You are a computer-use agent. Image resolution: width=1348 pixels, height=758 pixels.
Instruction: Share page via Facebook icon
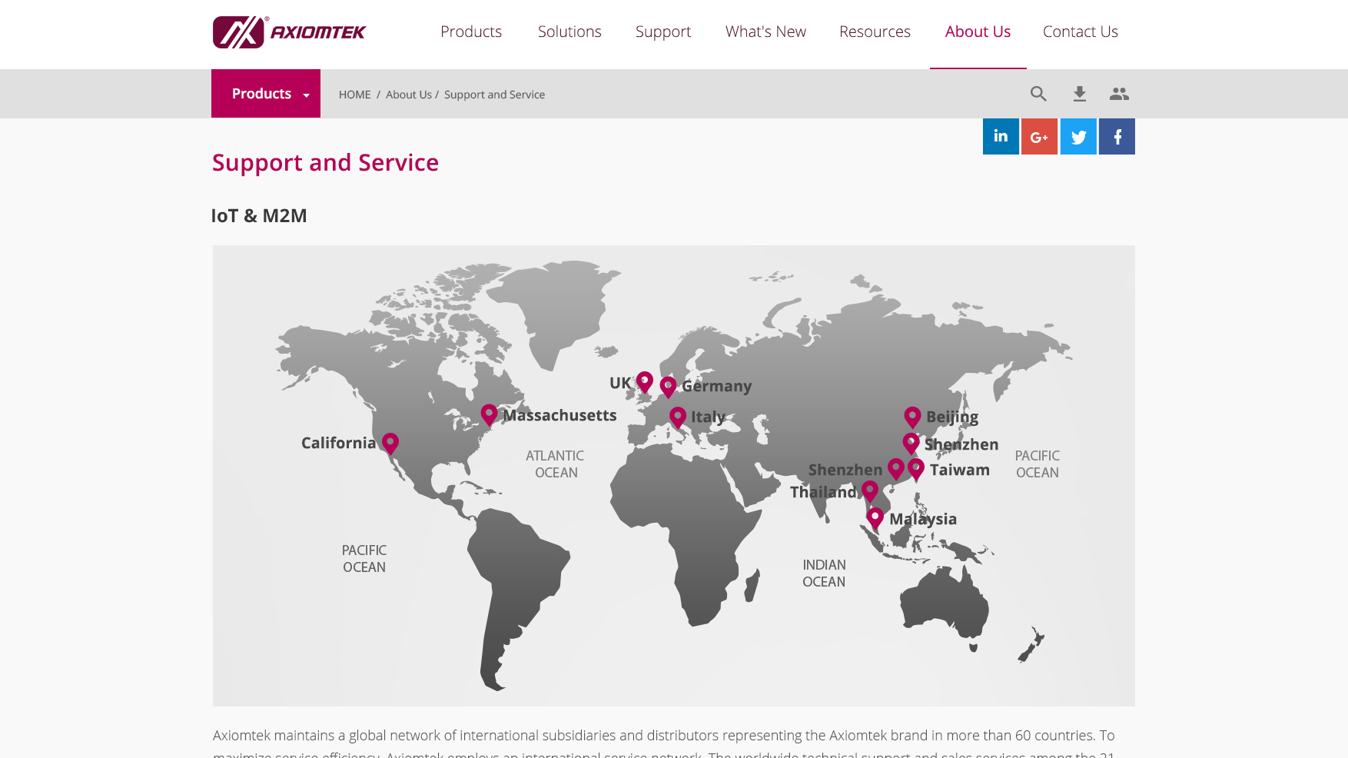point(1117,136)
